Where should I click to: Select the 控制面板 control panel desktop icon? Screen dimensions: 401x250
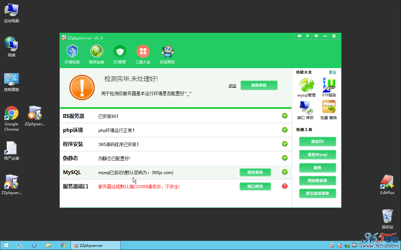tap(12, 82)
